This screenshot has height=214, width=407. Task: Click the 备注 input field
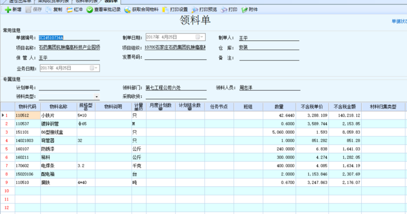point(269,58)
